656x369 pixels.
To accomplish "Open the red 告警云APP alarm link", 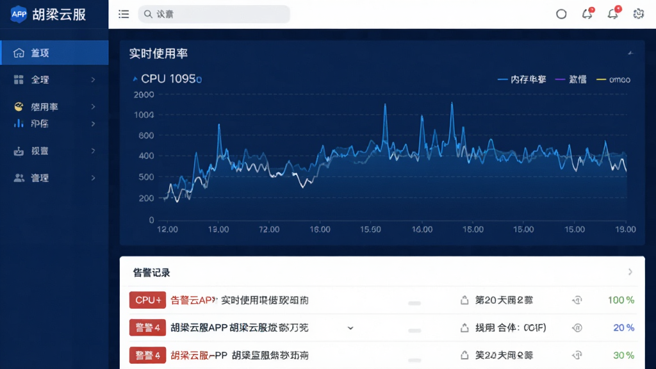I will (193, 300).
